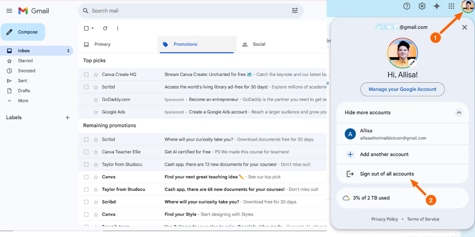This screenshot has width=475, height=237.
Task: Click the profile avatar in top bar
Action: point(467,6)
